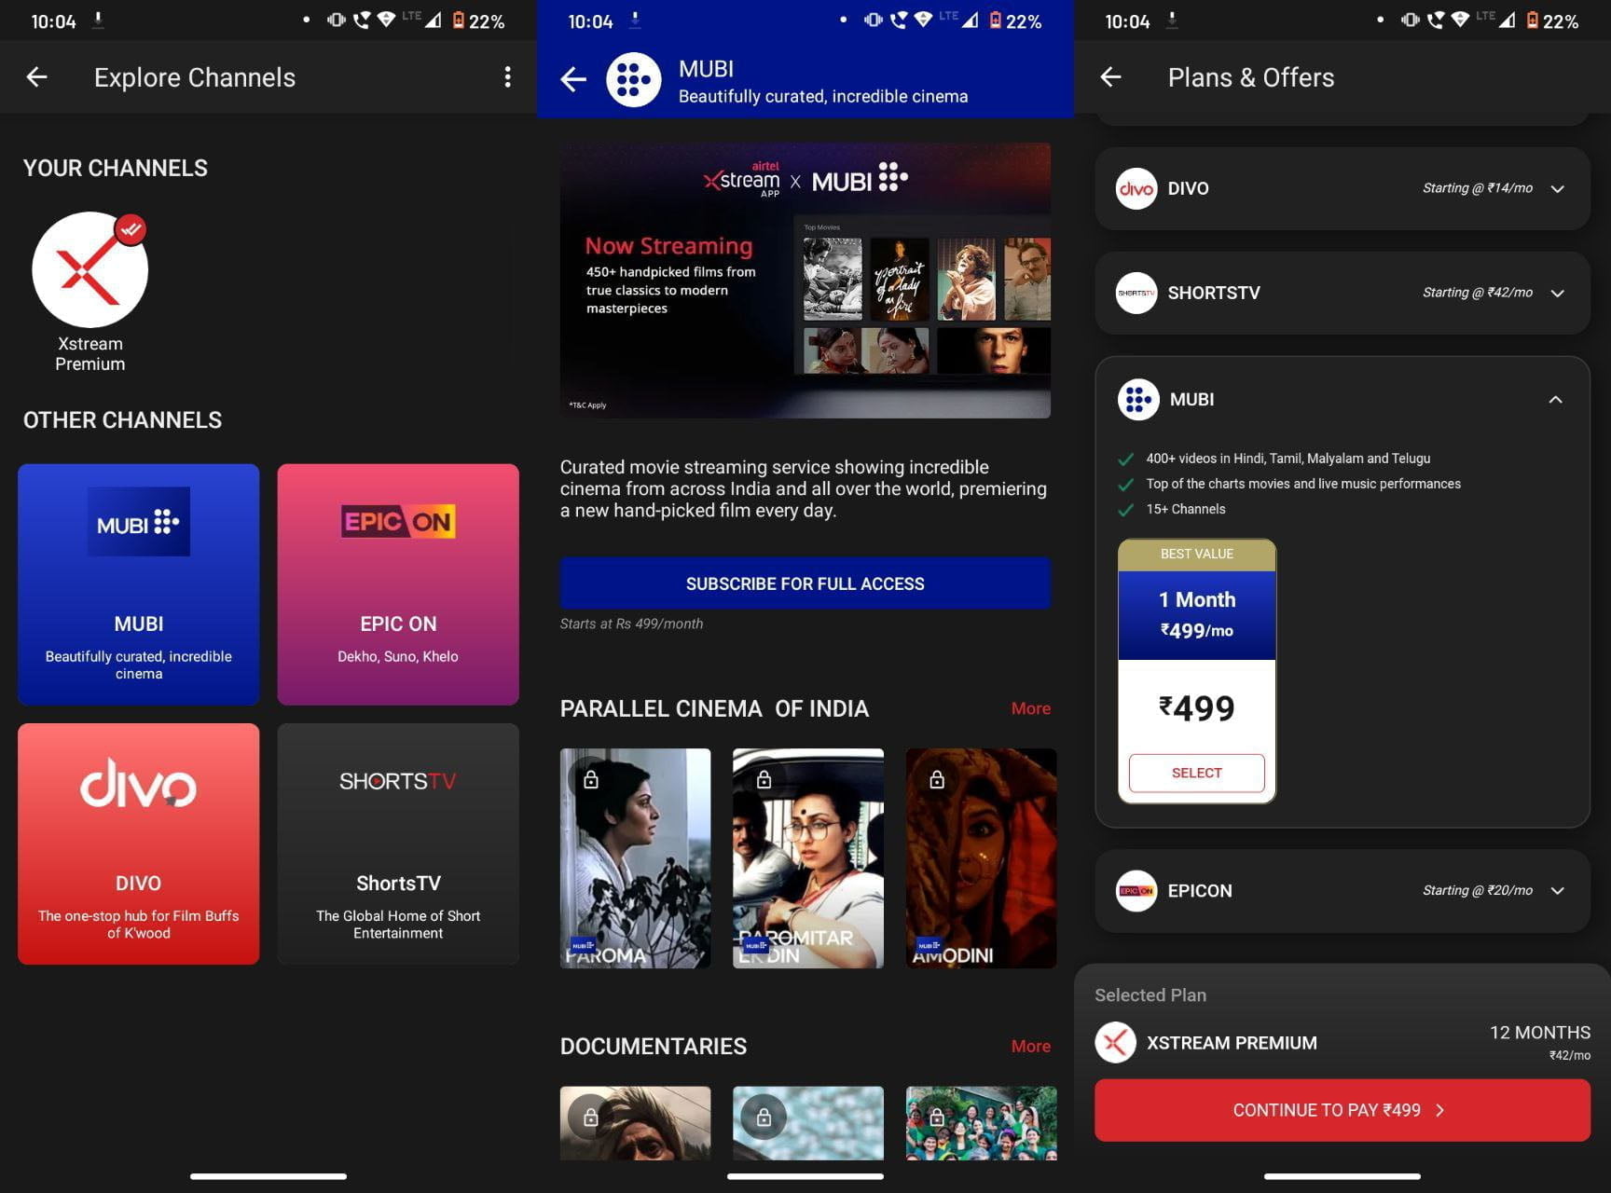Tap 'Top of the charts movies' feature line
The height and width of the screenshot is (1193, 1611).
pos(1303,484)
